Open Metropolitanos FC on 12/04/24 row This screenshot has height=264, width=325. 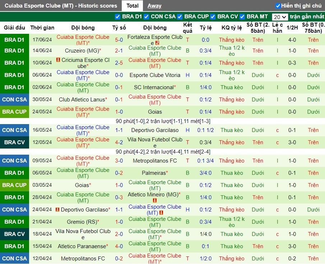(83, 259)
